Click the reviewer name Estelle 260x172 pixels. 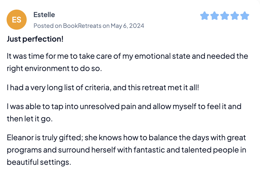pyautogui.click(x=44, y=15)
